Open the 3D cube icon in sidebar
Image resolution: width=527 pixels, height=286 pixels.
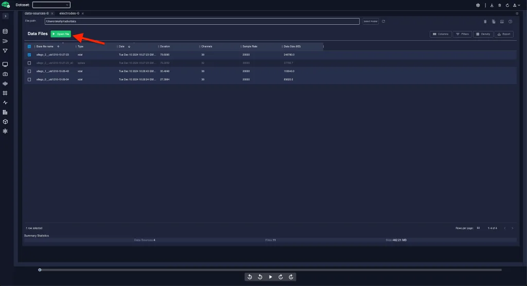click(5, 122)
